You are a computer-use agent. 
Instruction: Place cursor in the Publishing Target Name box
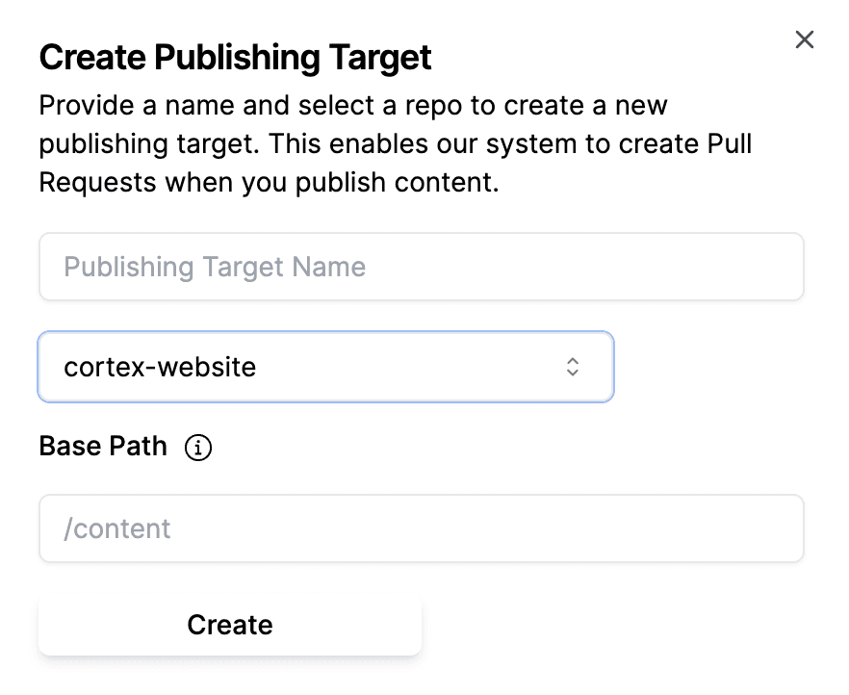[x=421, y=267]
